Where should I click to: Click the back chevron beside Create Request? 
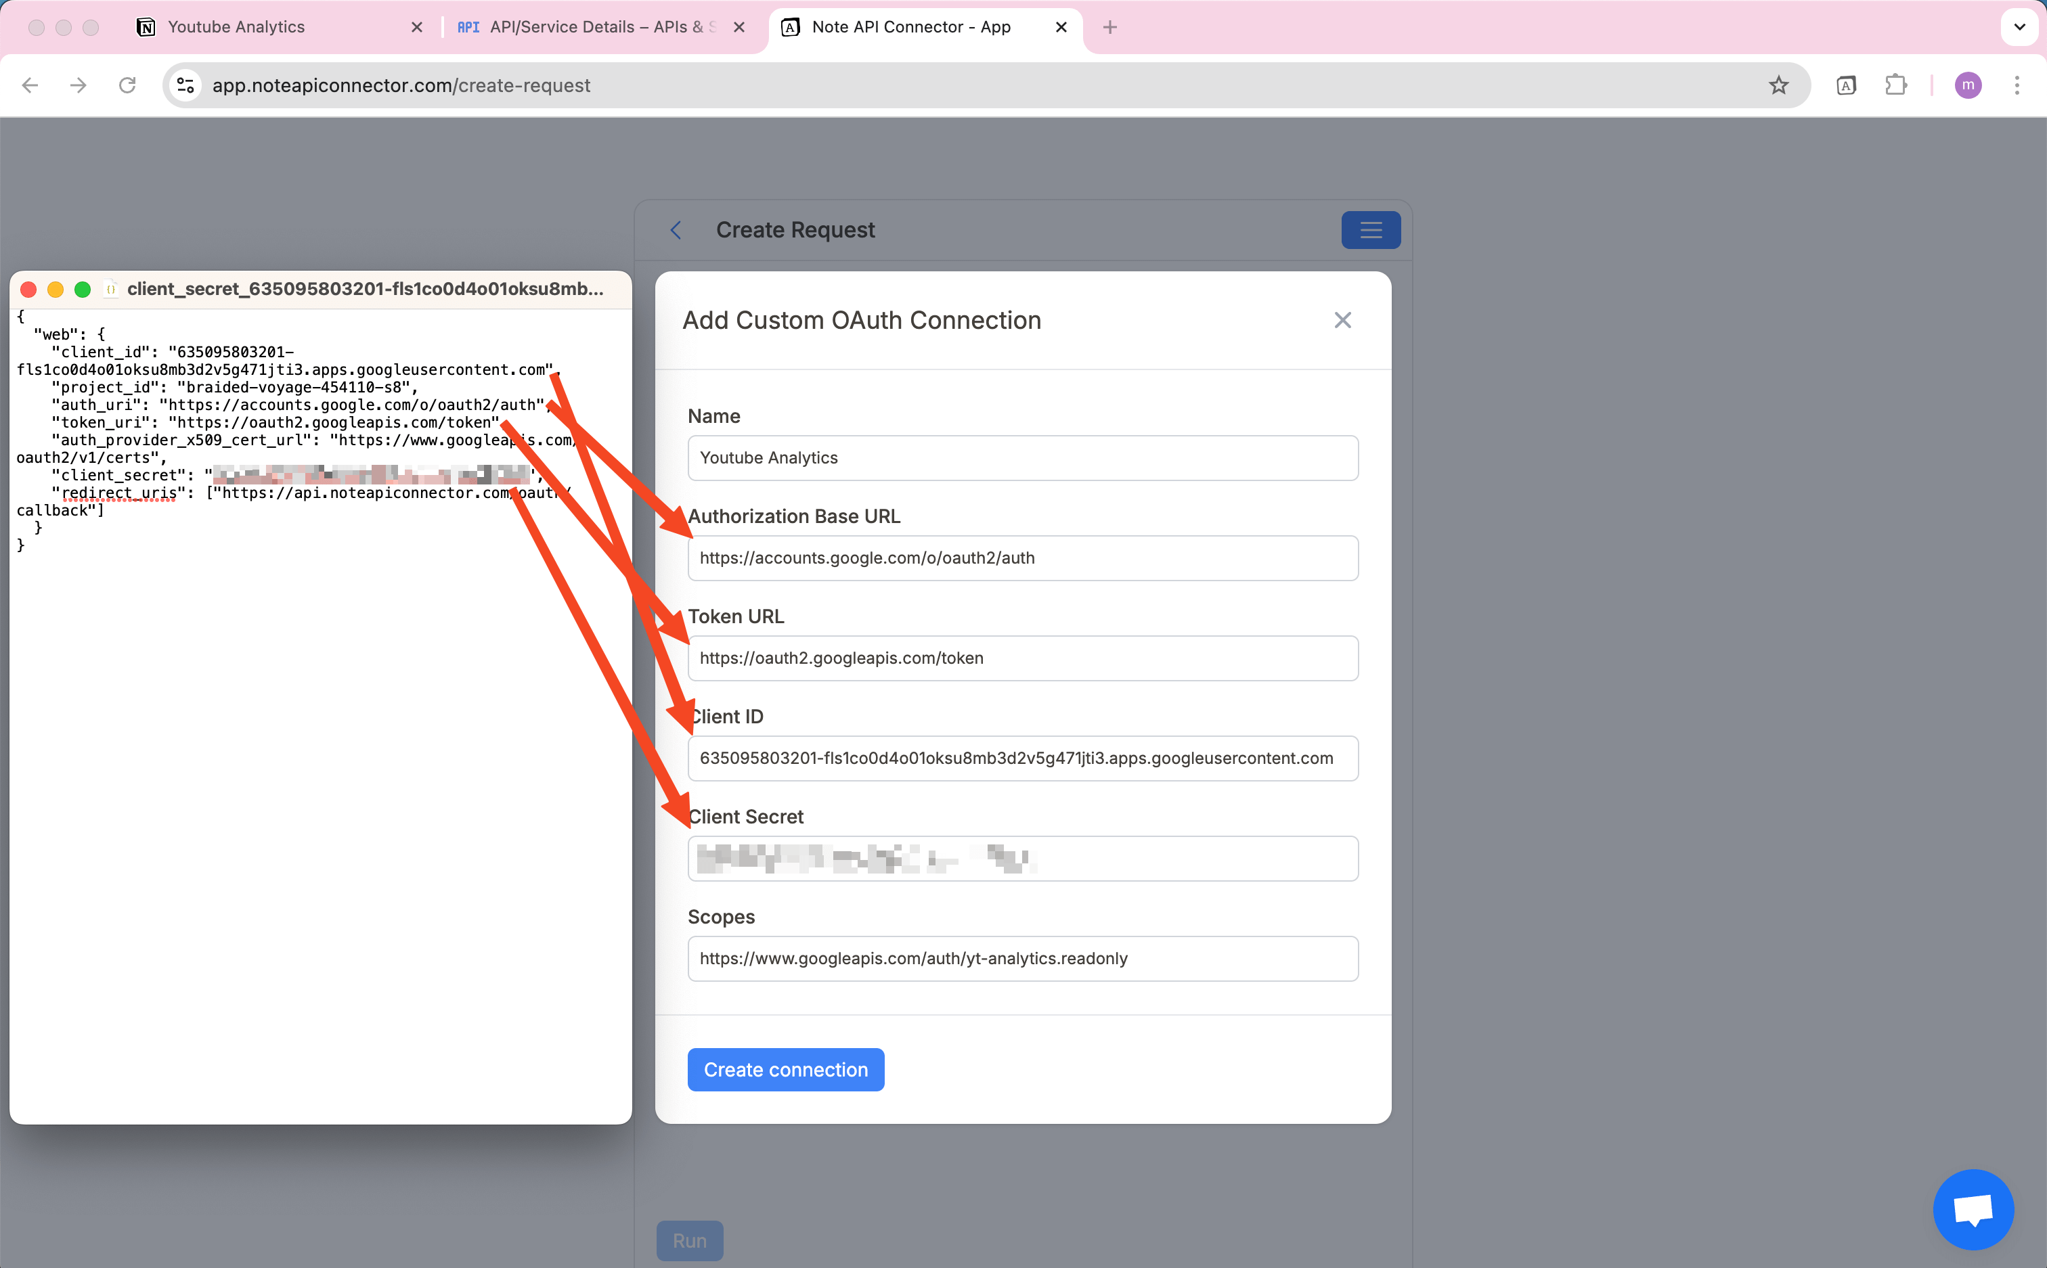tap(676, 230)
